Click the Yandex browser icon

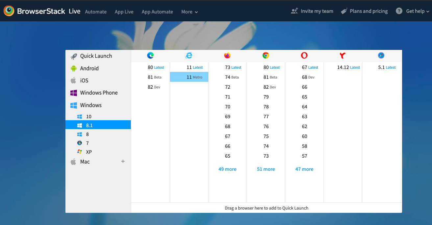pos(343,56)
